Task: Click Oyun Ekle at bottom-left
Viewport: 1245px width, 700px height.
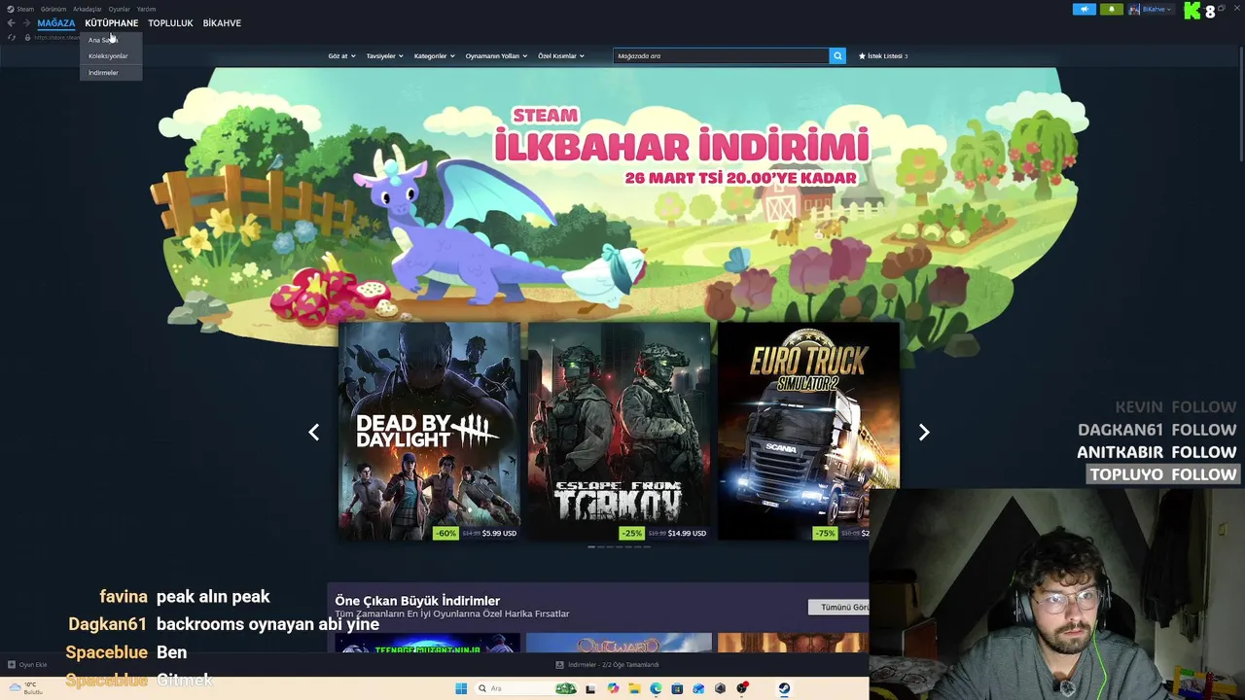Action: pos(27,665)
